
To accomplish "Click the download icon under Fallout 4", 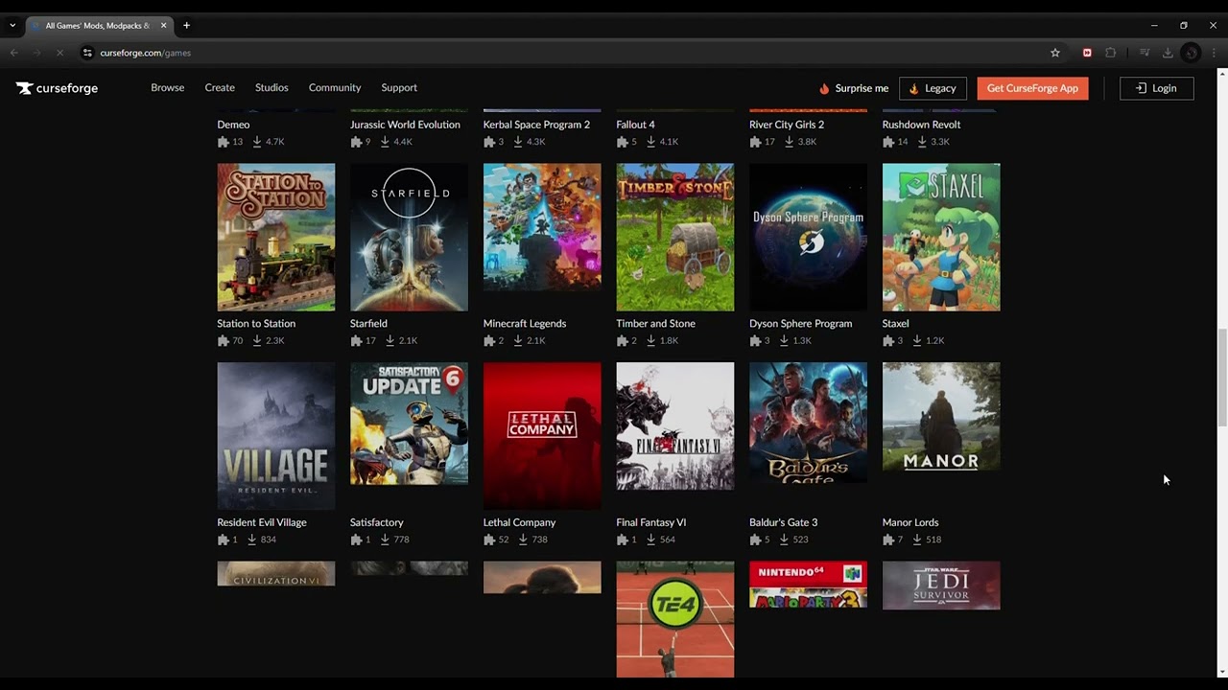I will (650, 142).
